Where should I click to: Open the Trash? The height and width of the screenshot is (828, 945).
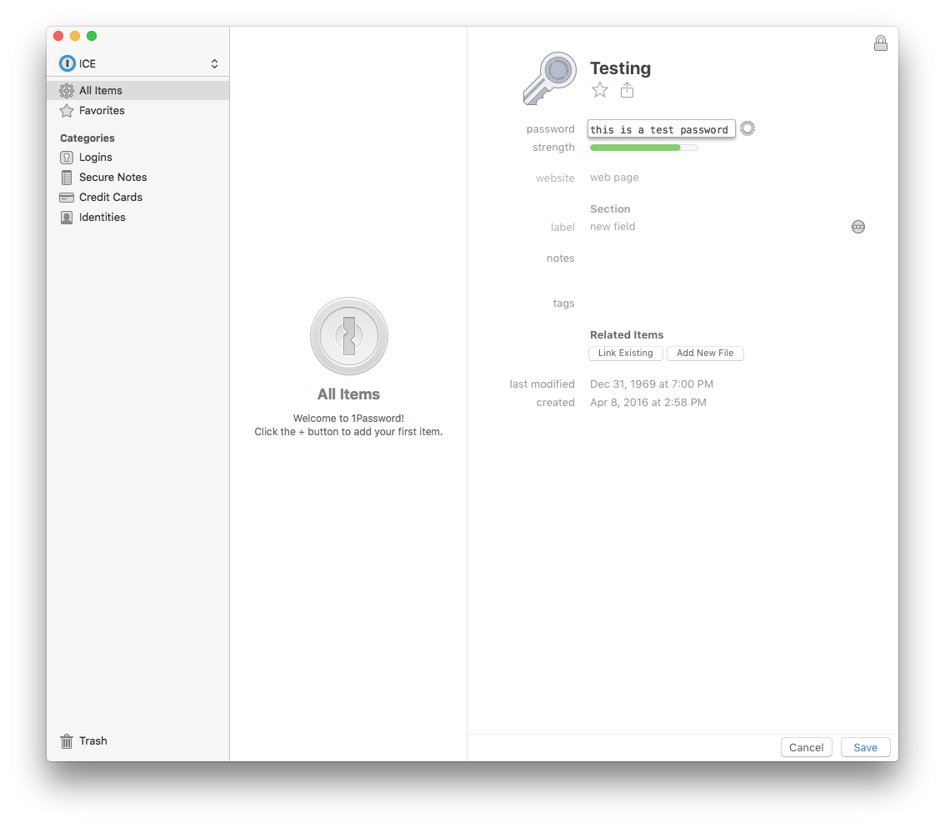click(x=84, y=740)
